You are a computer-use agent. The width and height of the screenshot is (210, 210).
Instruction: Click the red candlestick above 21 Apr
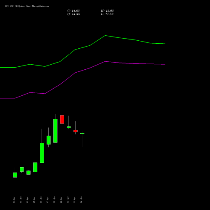coord(62,119)
